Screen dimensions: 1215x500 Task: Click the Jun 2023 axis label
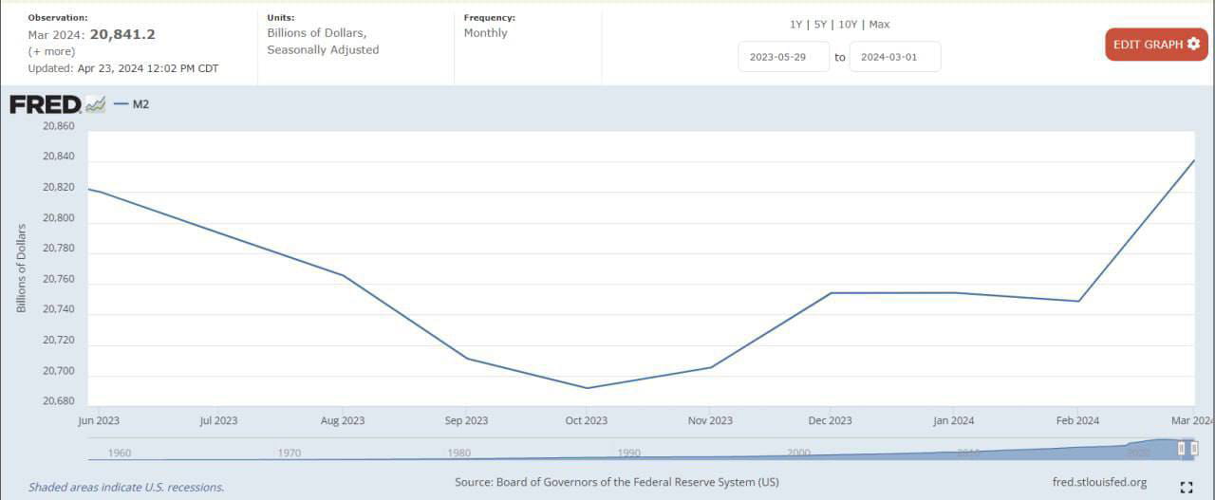[99, 420]
